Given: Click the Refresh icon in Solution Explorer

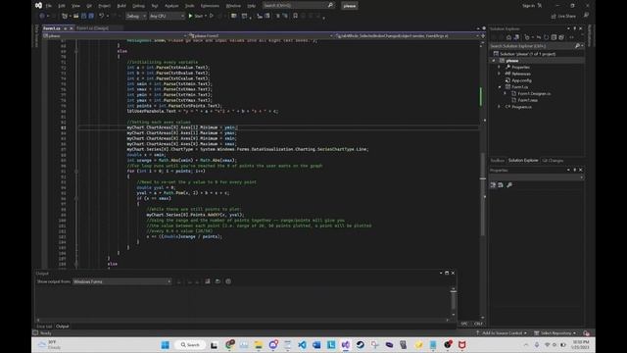Looking at the screenshot, I should [547, 37].
